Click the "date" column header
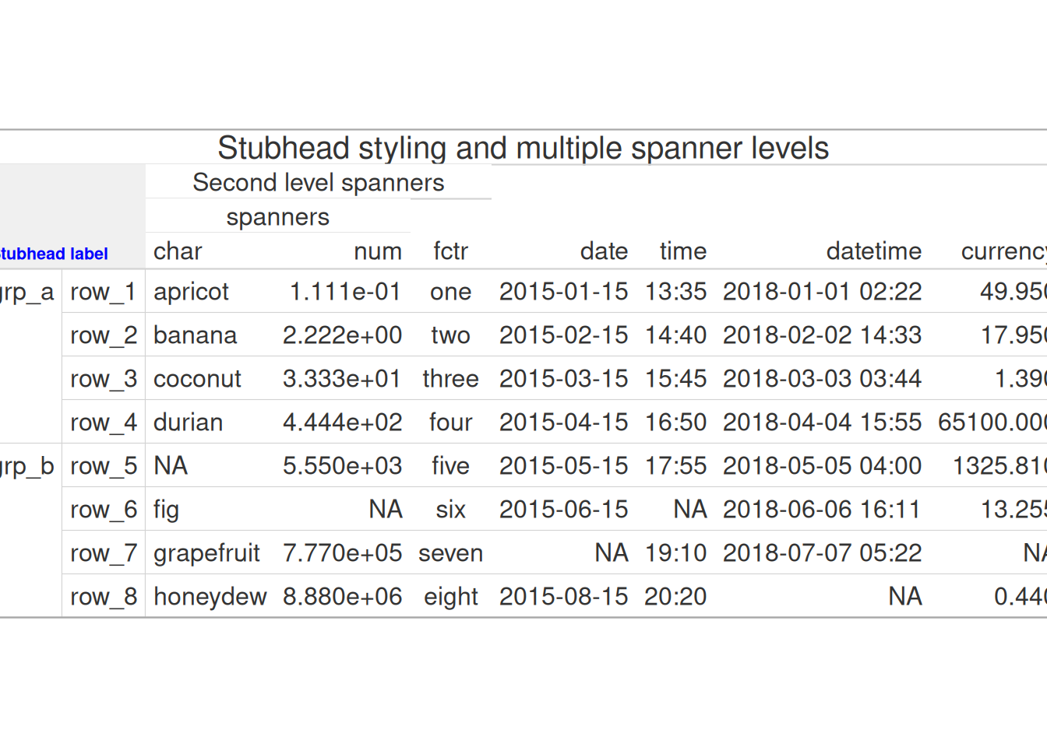Screen dimensions: 1047x747 coord(604,251)
